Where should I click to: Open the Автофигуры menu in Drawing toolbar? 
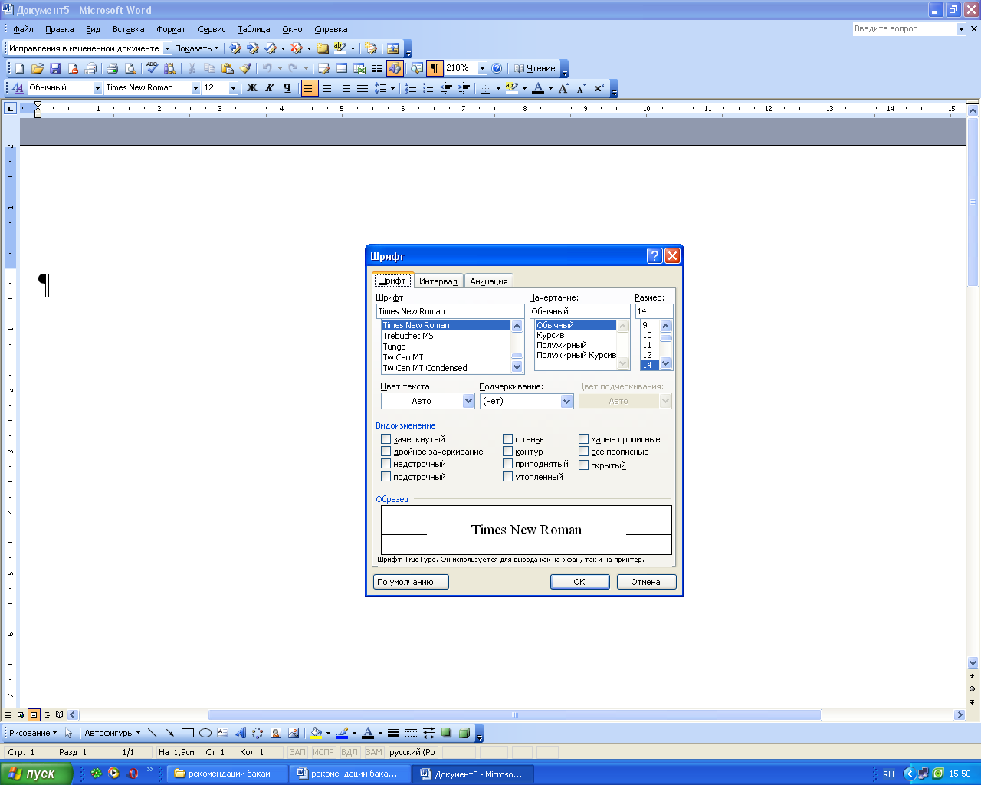[x=112, y=733]
